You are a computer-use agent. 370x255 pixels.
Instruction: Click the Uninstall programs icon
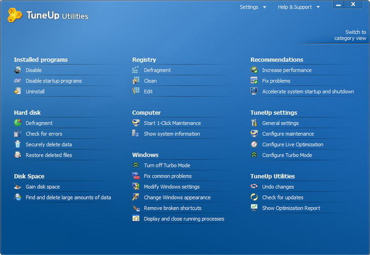(x=18, y=91)
